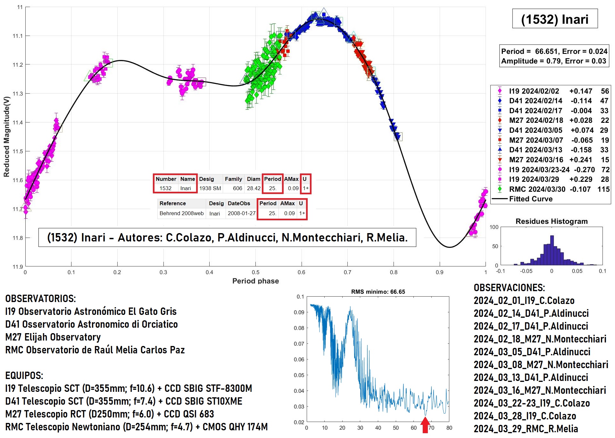Click observation 2024_03_13_D41_P.Aldinucci
615x438 pixels.
[x=531, y=377]
